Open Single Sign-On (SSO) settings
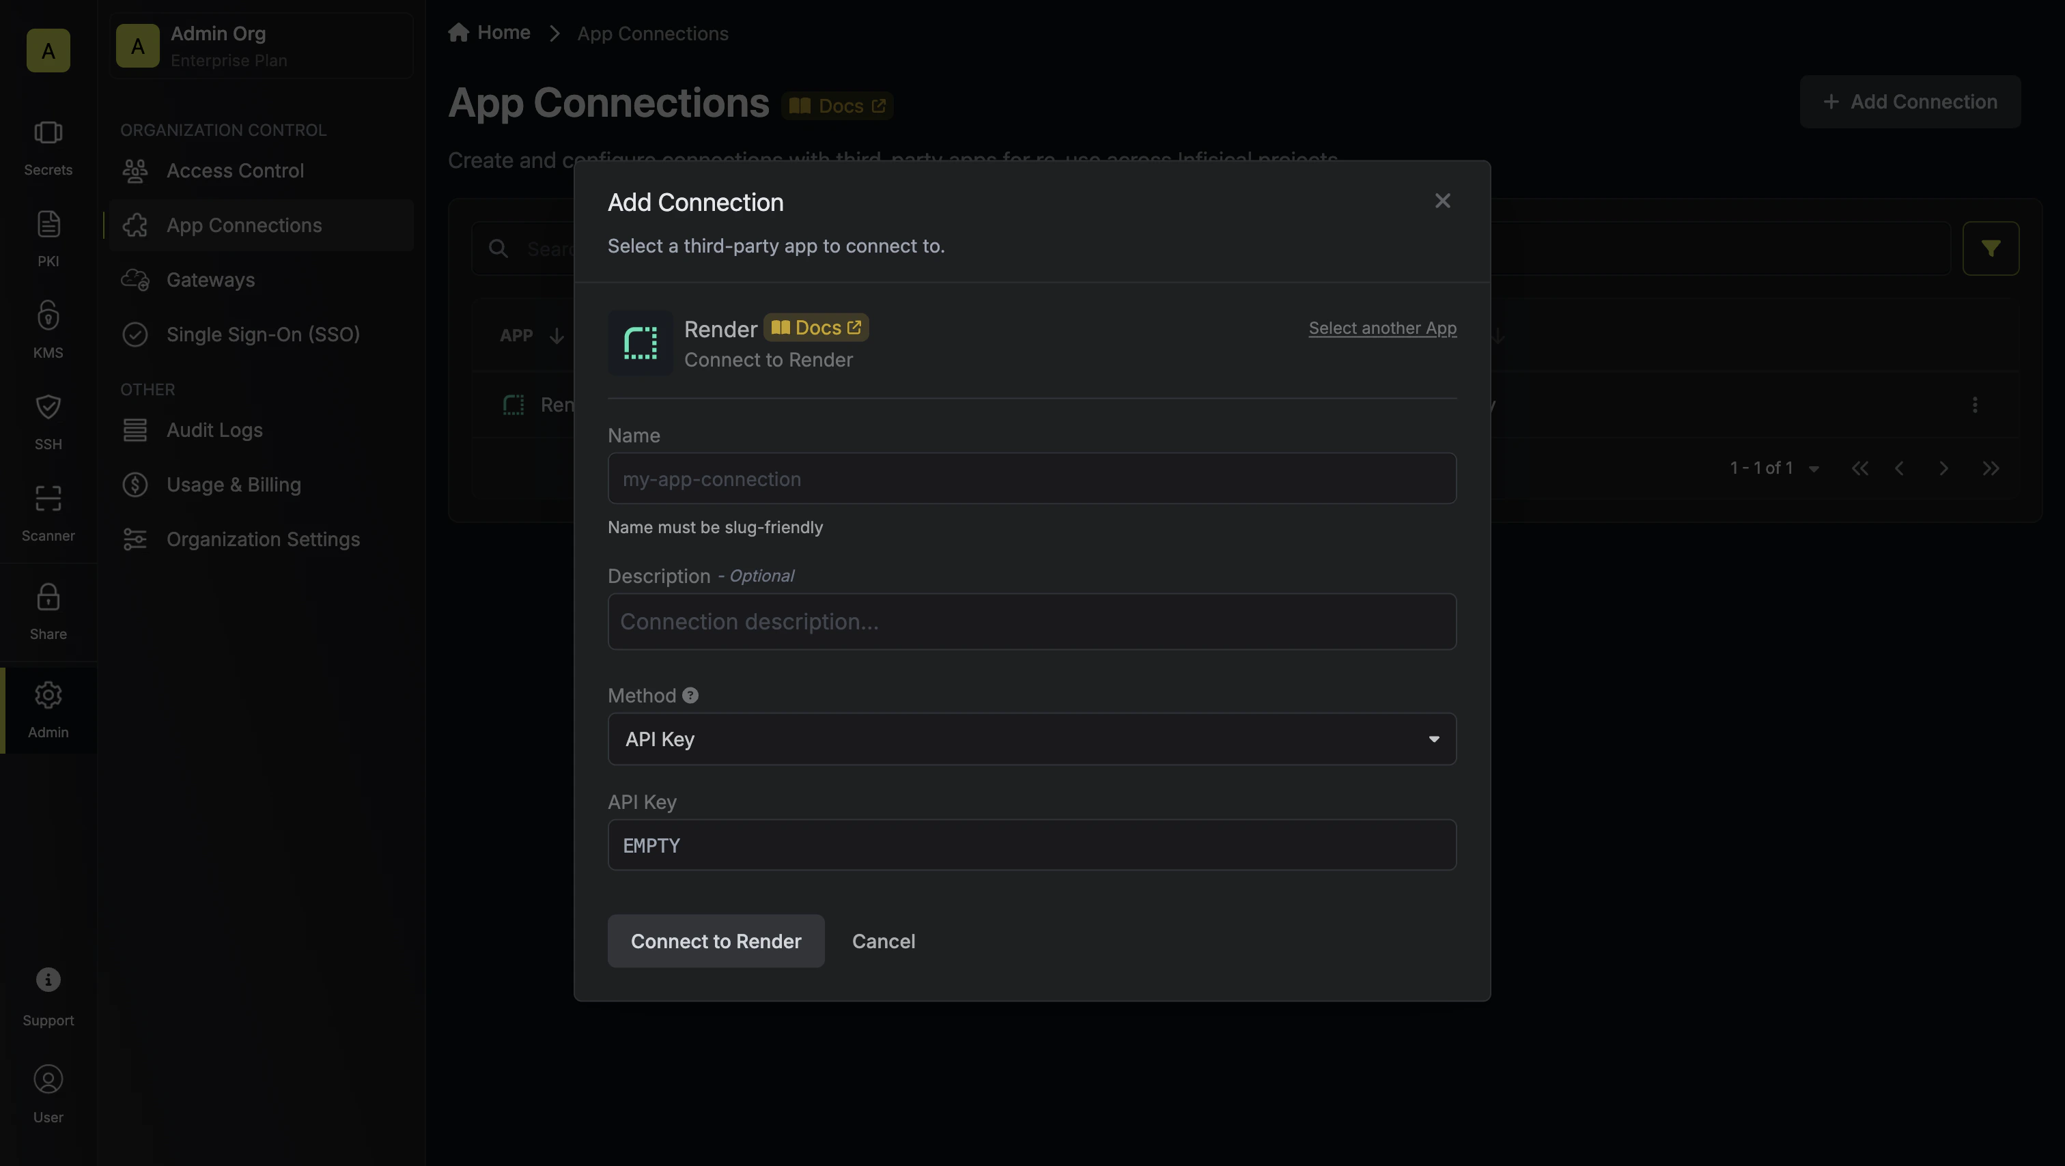The height and width of the screenshot is (1166, 2065). point(262,335)
